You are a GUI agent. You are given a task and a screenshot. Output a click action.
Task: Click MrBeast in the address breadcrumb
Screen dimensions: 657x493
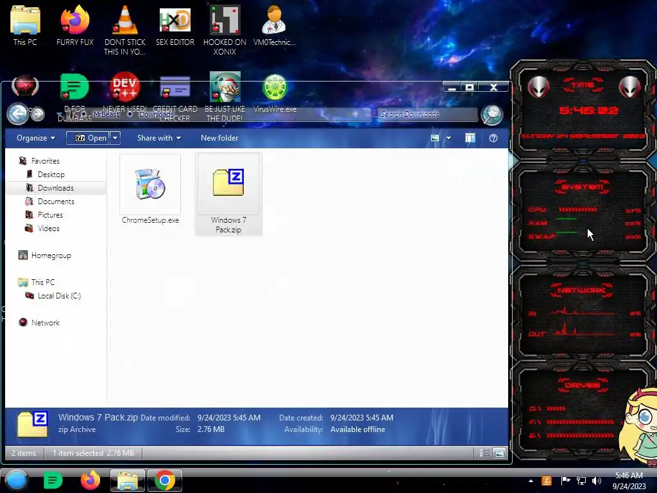[106, 114]
